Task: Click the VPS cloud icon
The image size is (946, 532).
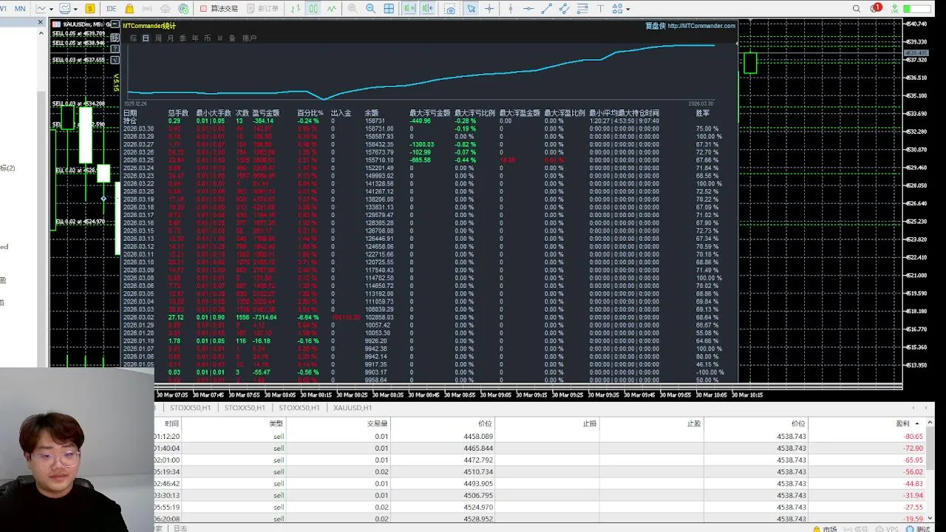Action: 165,9
